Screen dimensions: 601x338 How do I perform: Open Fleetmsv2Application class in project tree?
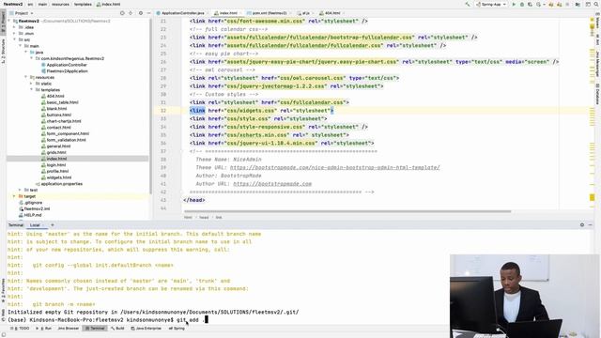(65, 71)
